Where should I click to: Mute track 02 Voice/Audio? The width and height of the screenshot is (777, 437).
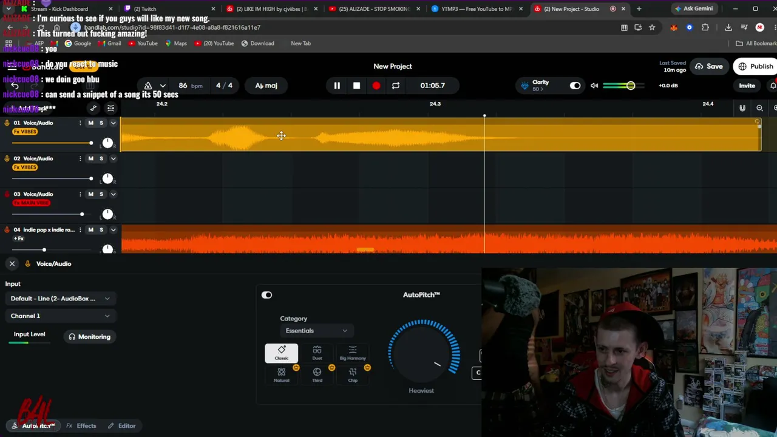(91, 158)
